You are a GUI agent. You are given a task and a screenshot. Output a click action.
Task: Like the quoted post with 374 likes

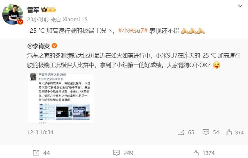point(235,133)
